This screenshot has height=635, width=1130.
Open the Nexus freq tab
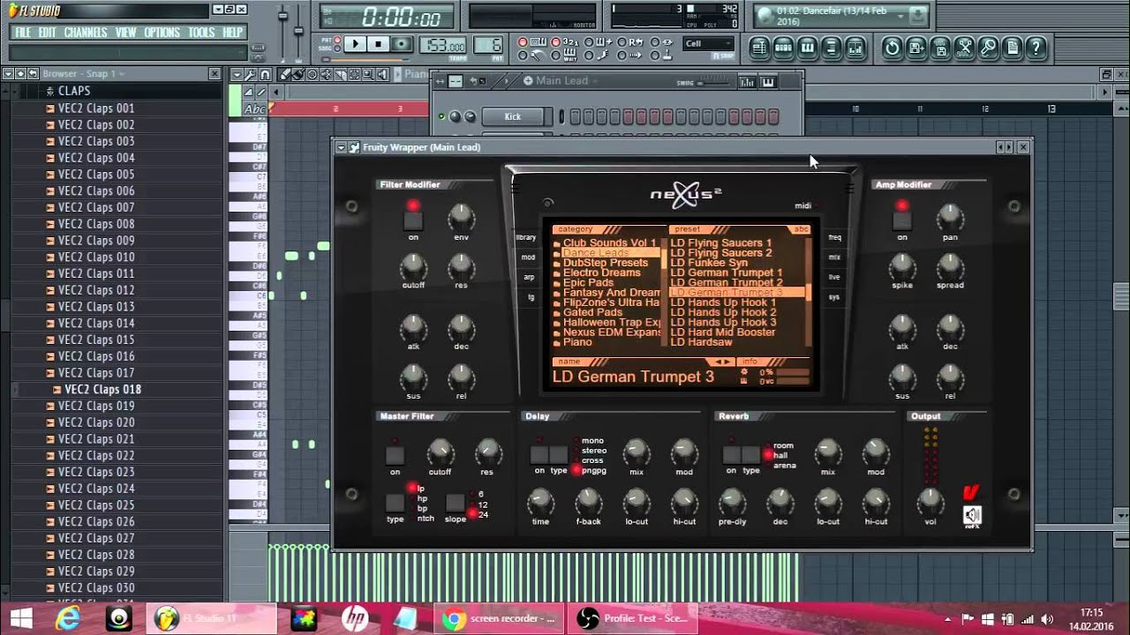[835, 237]
